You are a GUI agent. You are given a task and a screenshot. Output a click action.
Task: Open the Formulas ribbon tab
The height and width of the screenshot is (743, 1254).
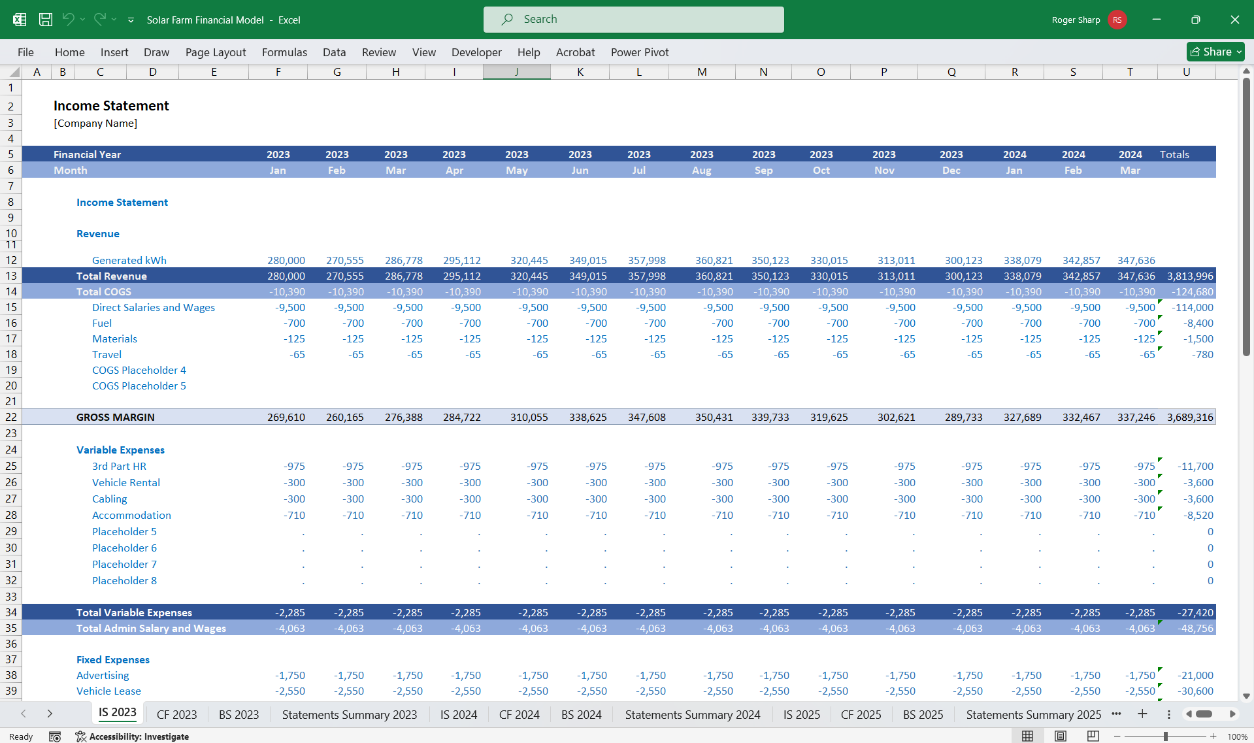284,52
